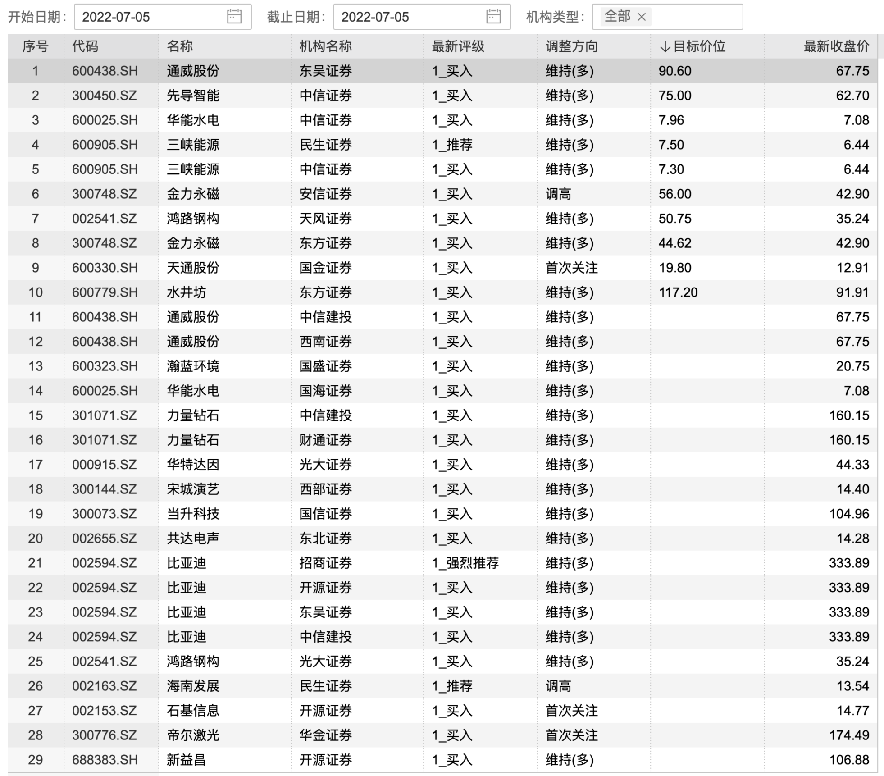Click 华能水电 in row 3
Screen dimensions: 884x776
(193, 120)
